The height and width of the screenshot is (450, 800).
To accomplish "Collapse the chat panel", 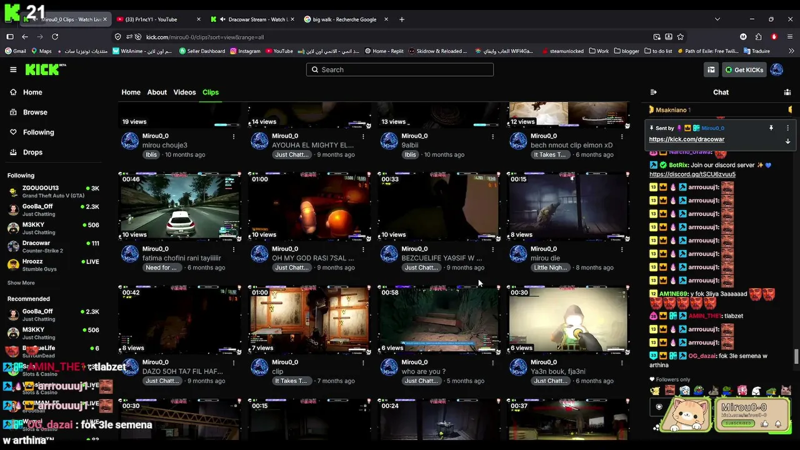I will 653,92.
